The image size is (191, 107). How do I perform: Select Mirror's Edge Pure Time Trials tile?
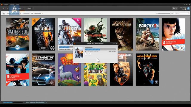point(18,70)
